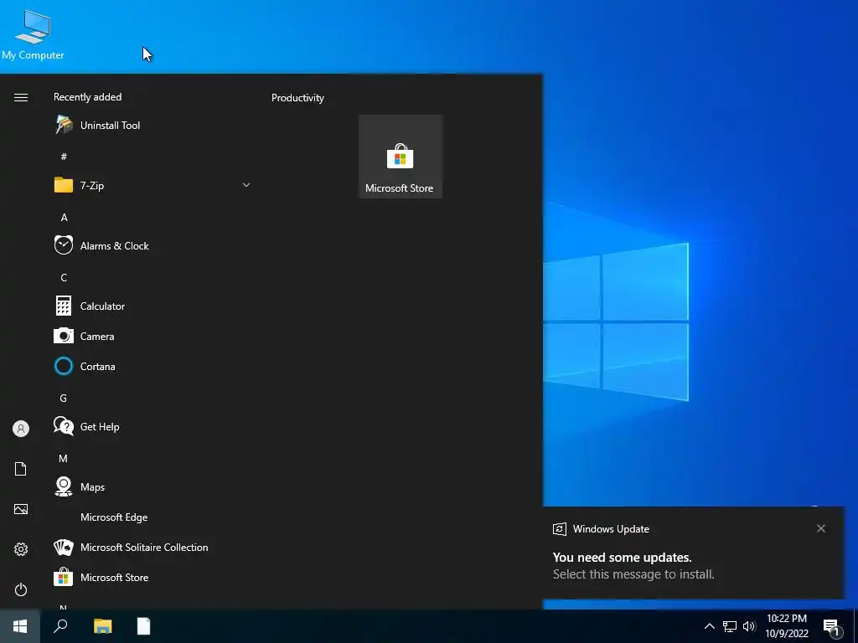
Task: Open Calculator via its icon
Action: [64, 306]
